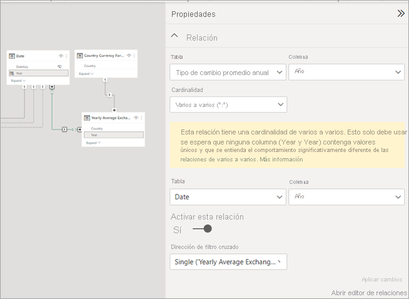Toggle visibility of Yearly Average Exchange table
Image resolution: width=409 pixels, height=299 pixels.
coord(135,118)
